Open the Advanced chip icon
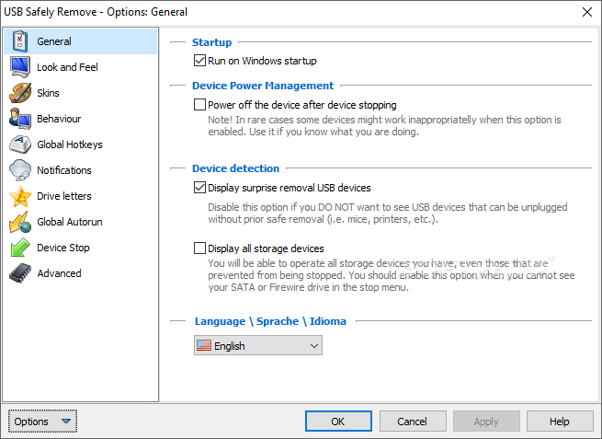The image size is (602, 439). click(x=20, y=273)
